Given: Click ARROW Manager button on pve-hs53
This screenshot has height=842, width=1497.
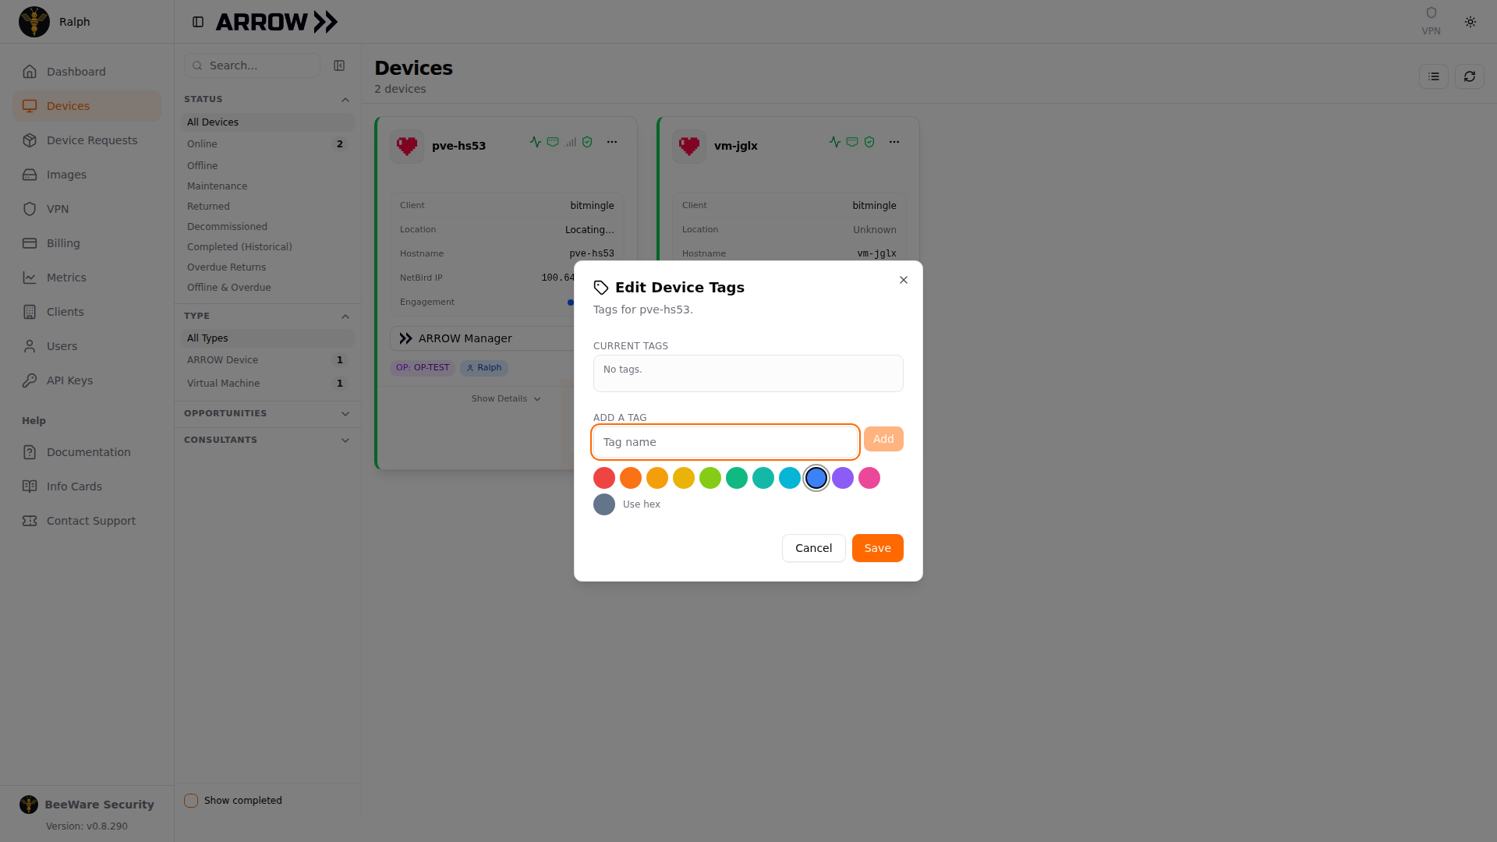Looking at the screenshot, I should (x=482, y=338).
